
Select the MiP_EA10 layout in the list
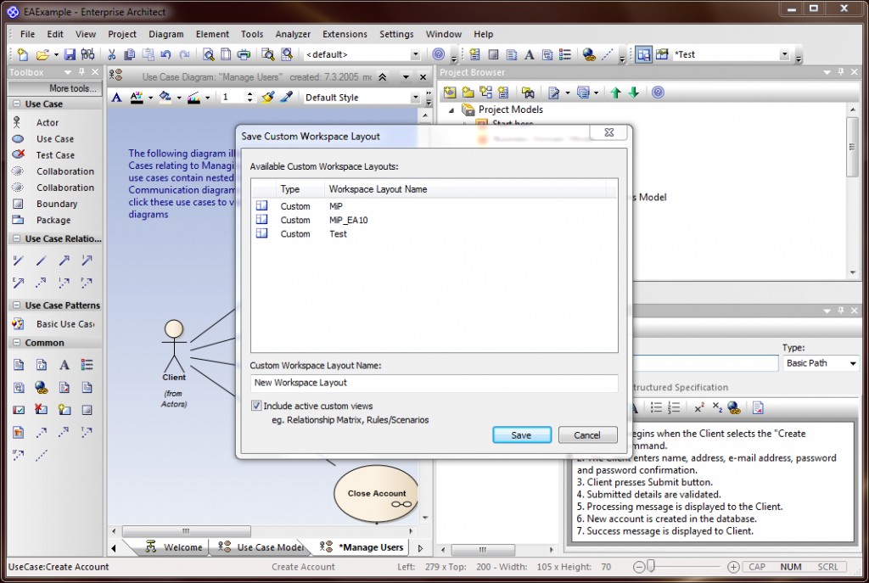pyautogui.click(x=434, y=220)
